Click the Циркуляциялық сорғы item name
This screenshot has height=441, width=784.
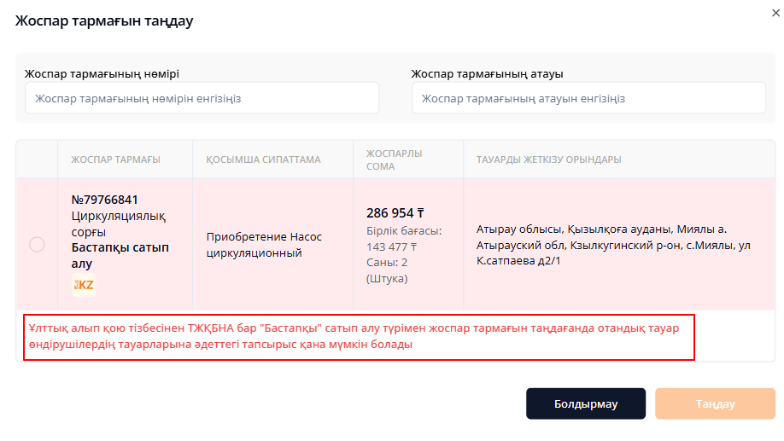(119, 223)
